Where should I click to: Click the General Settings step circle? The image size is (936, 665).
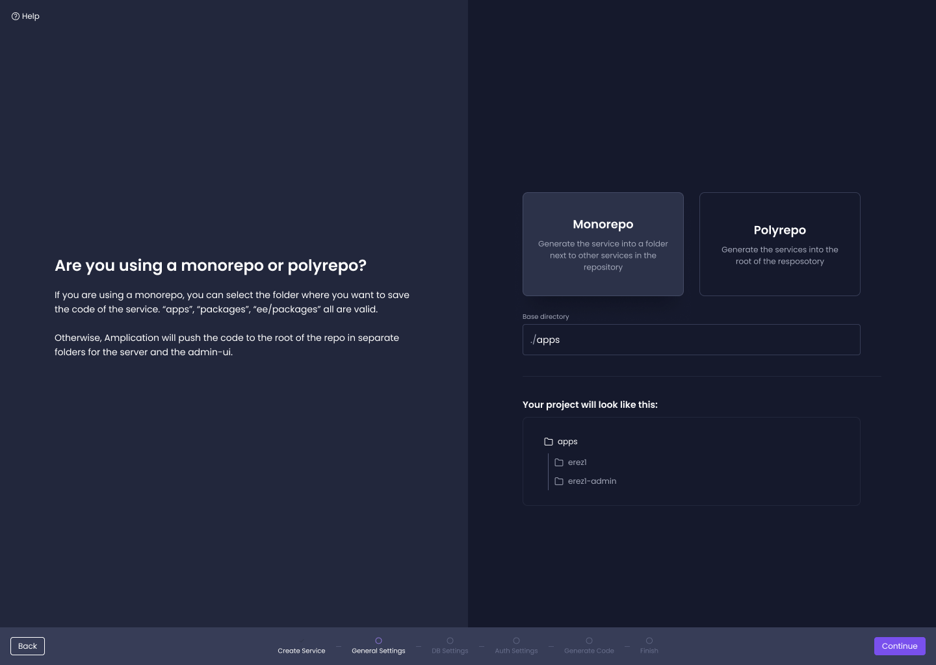(x=378, y=641)
